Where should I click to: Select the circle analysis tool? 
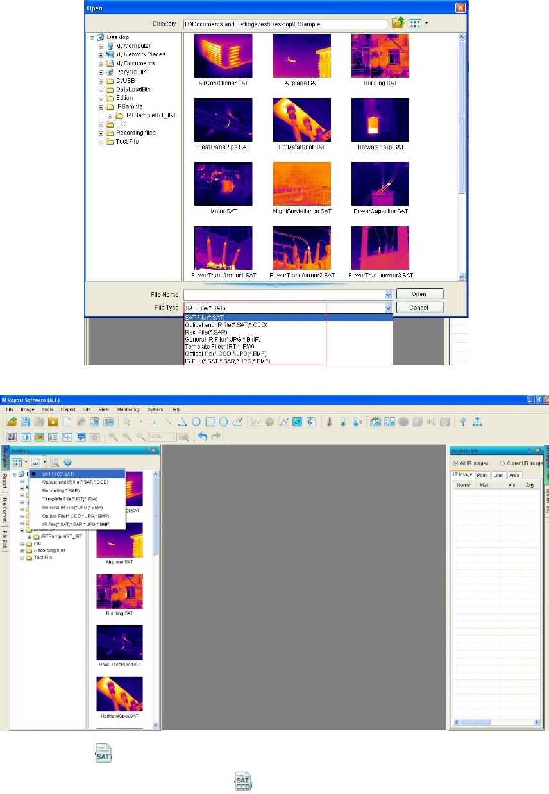click(x=196, y=422)
